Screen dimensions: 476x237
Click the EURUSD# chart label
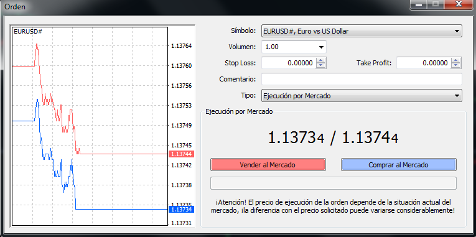pyautogui.click(x=27, y=31)
